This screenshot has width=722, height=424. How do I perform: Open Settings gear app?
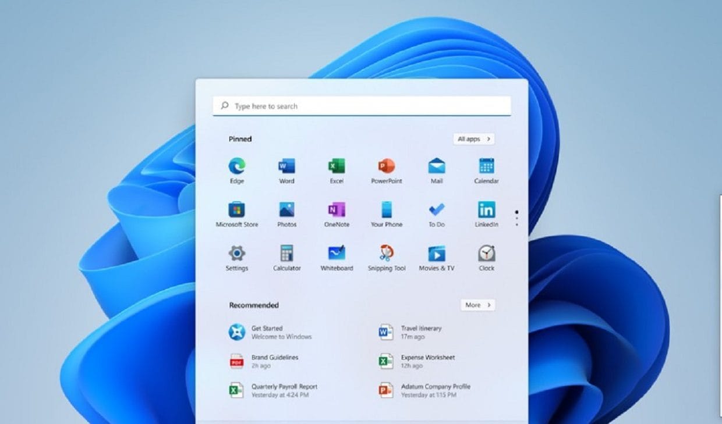coord(236,258)
